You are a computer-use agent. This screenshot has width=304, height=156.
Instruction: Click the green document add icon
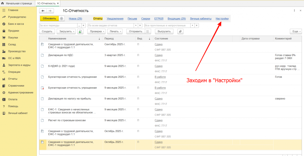pyautogui.click(x=80, y=31)
